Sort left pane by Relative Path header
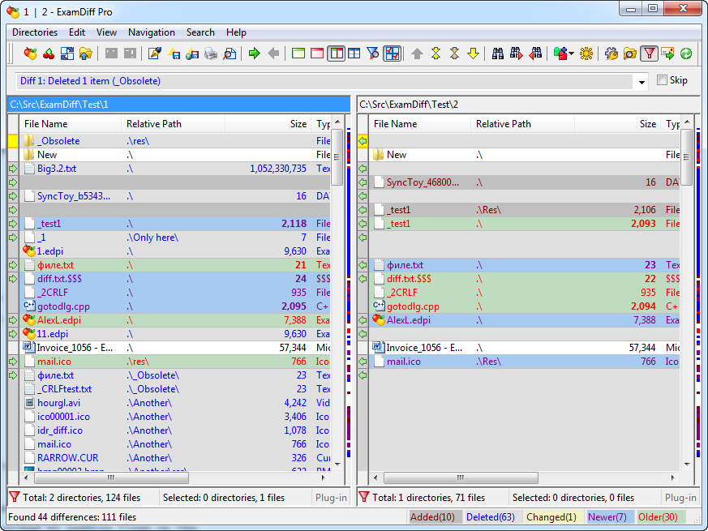The image size is (708, 531). click(x=173, y=124)
